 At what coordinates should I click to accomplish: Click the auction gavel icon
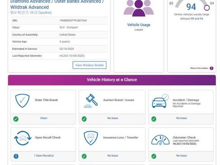(x=91, y=101)
